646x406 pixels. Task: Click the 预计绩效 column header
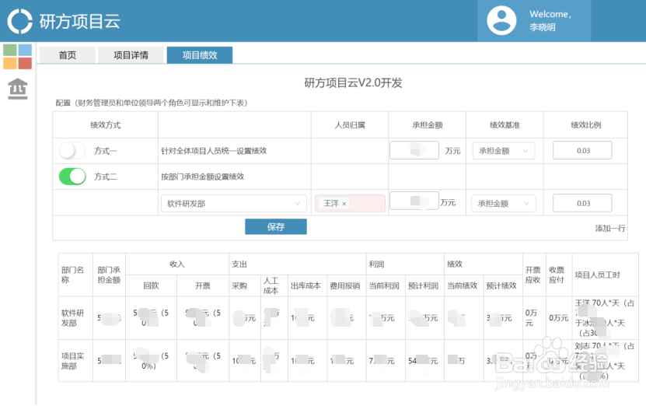tap(501, 285)
